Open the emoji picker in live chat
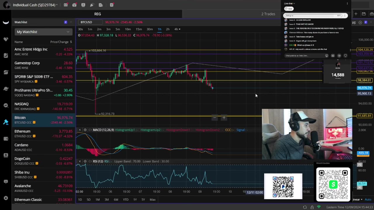The image size is (374, 210). 327,56
